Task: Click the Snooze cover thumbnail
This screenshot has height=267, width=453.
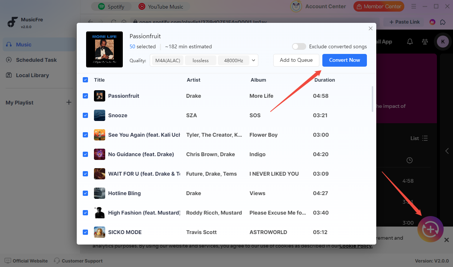Action: 100,115
